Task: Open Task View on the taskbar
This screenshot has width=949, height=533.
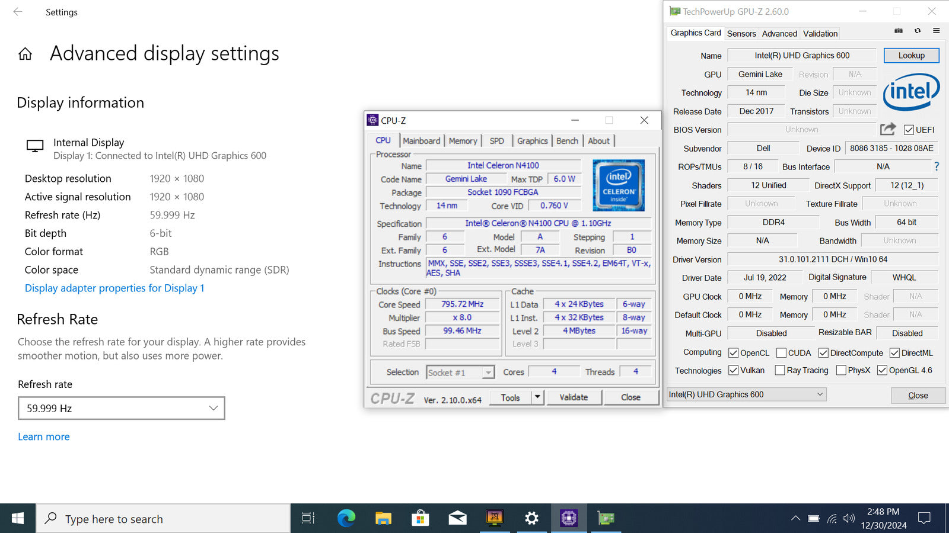Action: pos(308,519)
